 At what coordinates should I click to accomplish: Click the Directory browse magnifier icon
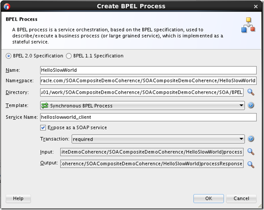(250, 92)
